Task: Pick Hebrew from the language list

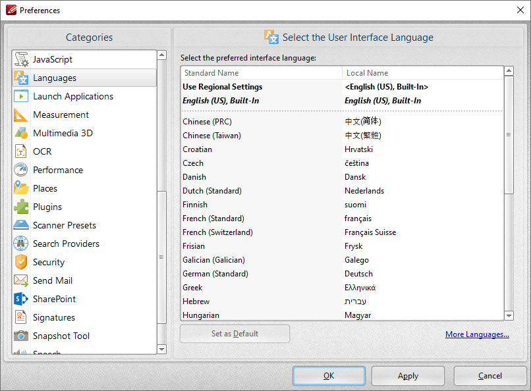Action: (342, 301)
